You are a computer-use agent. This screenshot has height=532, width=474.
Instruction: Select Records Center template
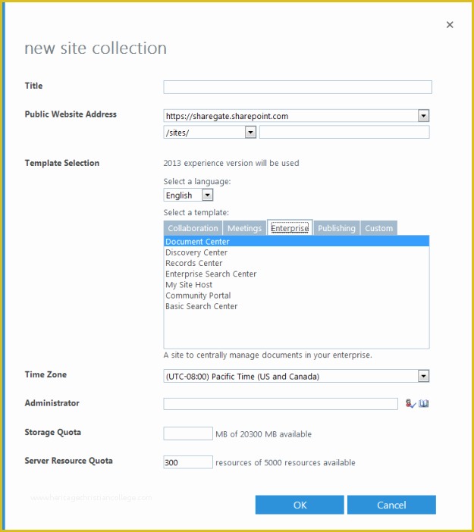coord(297,263)
